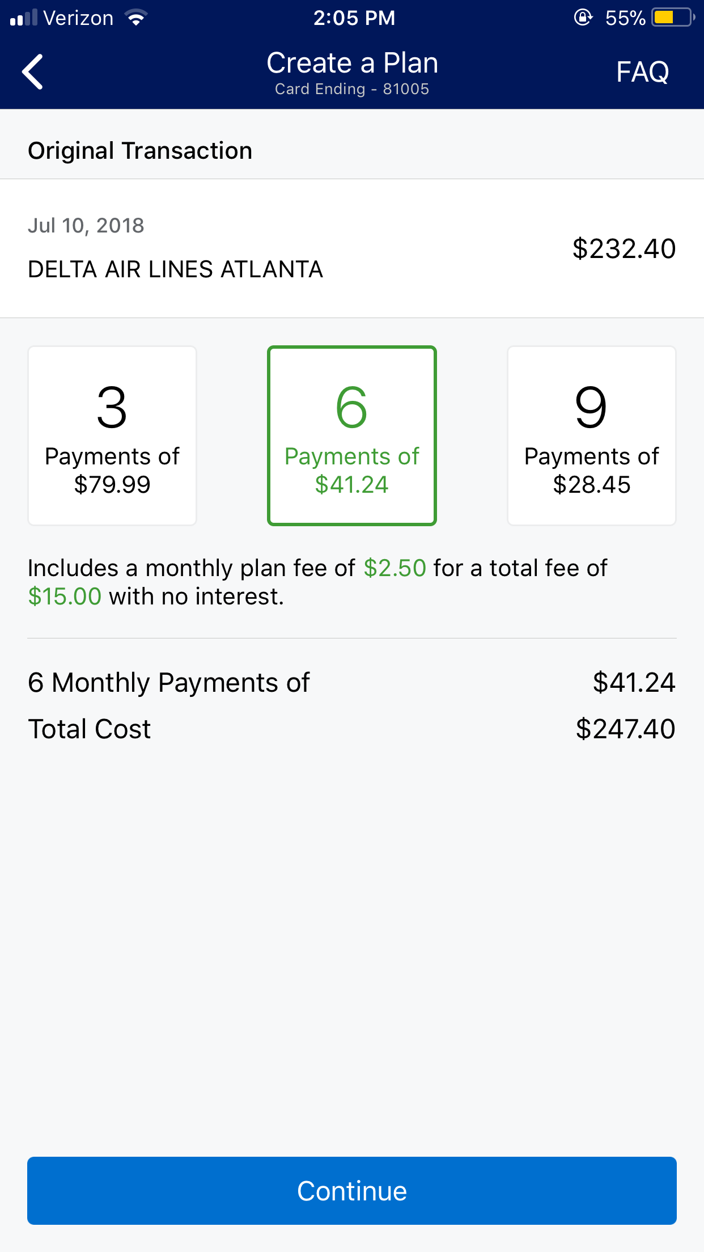Tap the Wi-Fi status icon
Screen dimensions: 704x1252
coord(136,18)
